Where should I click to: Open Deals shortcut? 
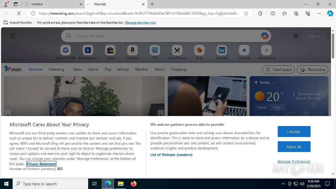(x=199, y=52)
